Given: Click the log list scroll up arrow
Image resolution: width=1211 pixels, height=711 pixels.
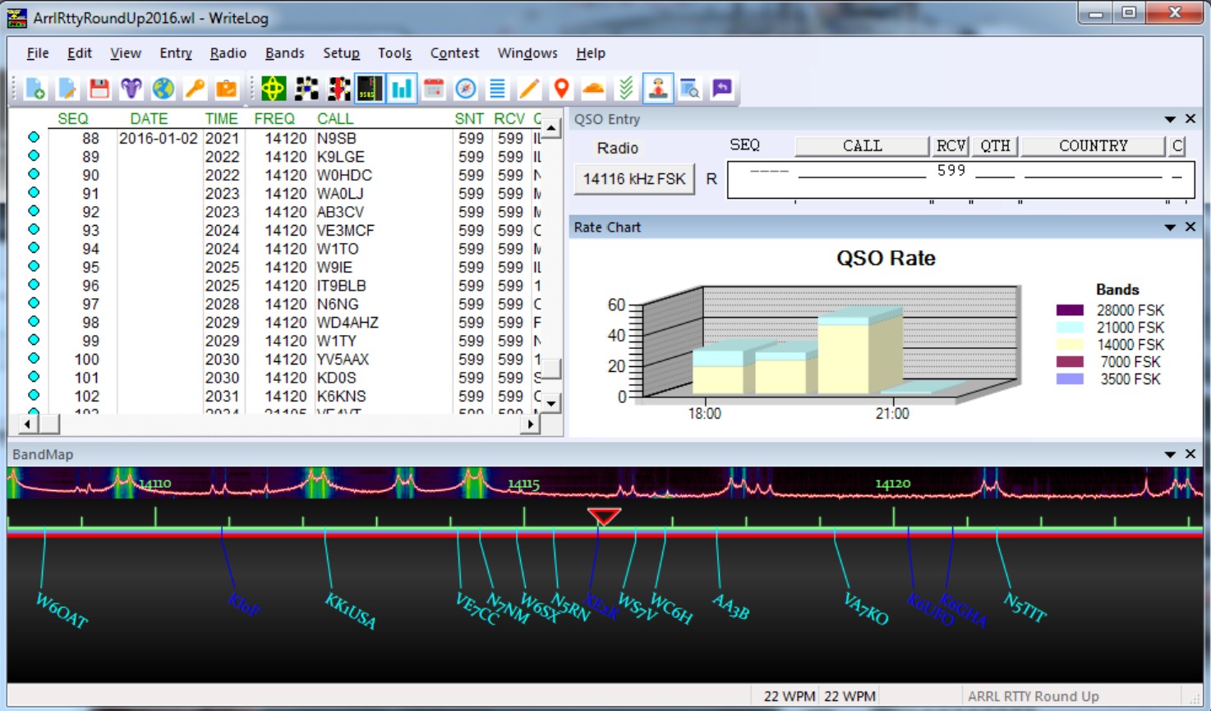Looking at the screenshot, I should (552, 128).
